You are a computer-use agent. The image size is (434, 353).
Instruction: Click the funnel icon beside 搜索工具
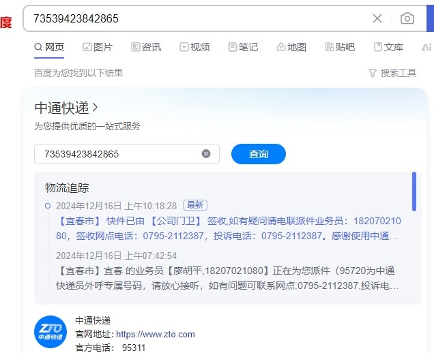coord(373,73)
